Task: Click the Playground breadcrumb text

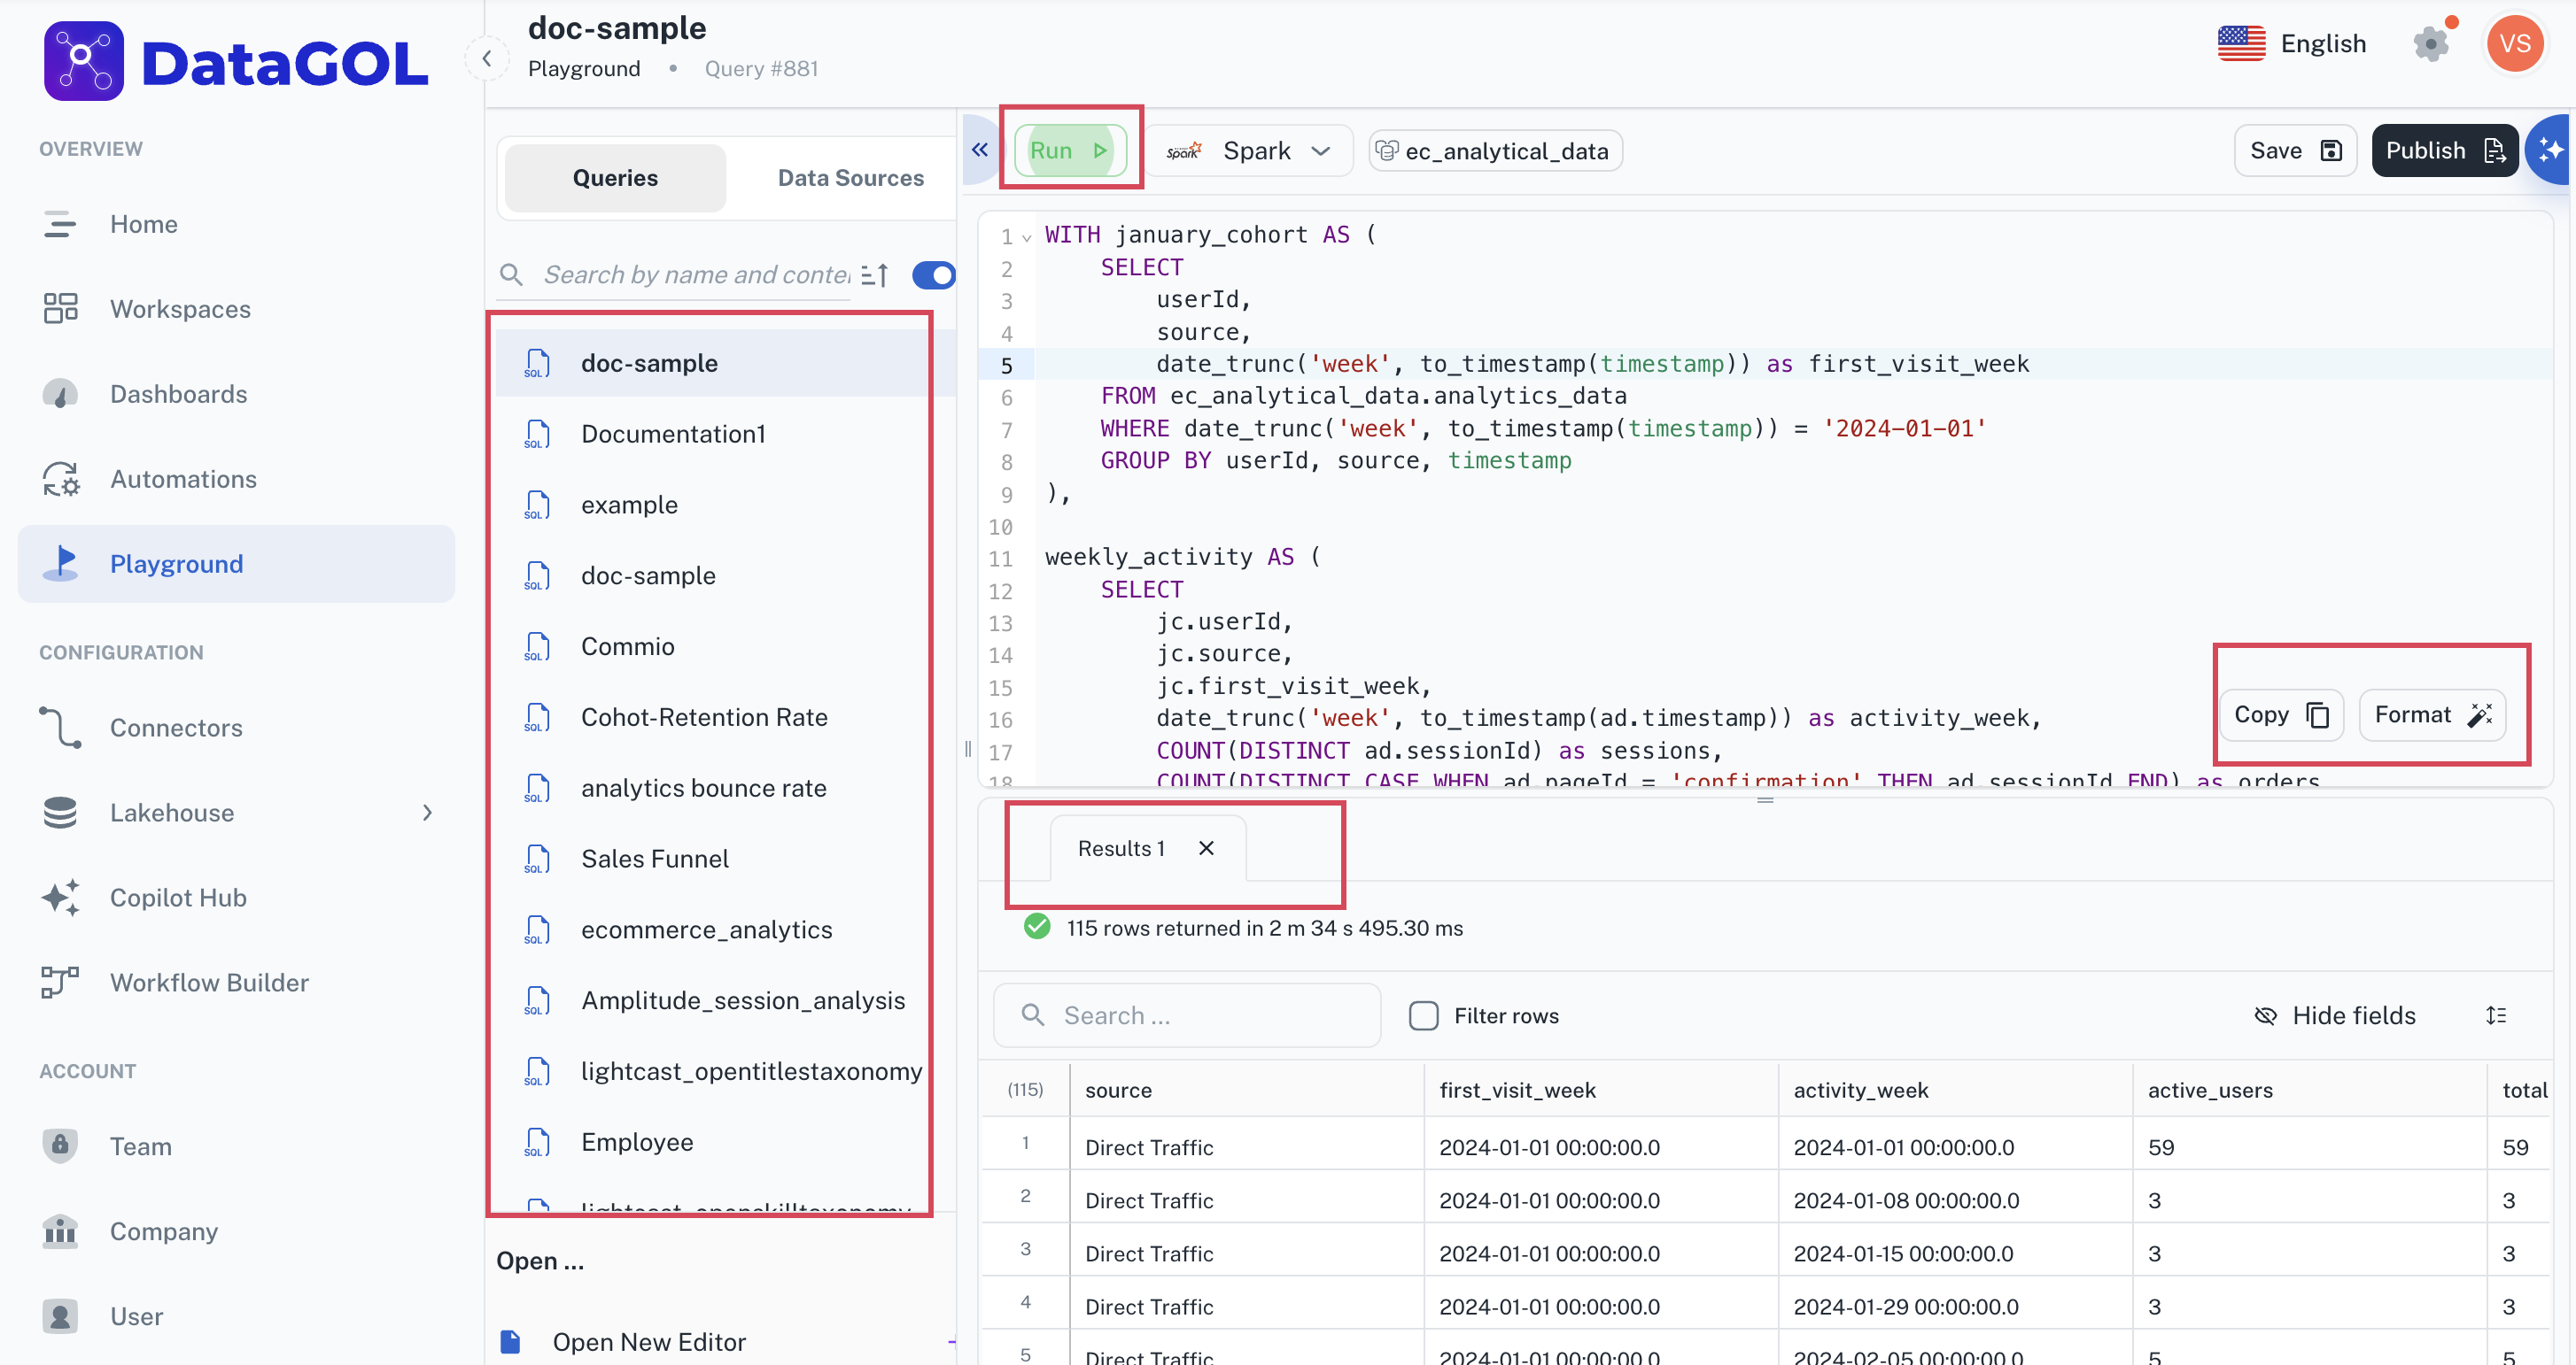Action: 584,68
